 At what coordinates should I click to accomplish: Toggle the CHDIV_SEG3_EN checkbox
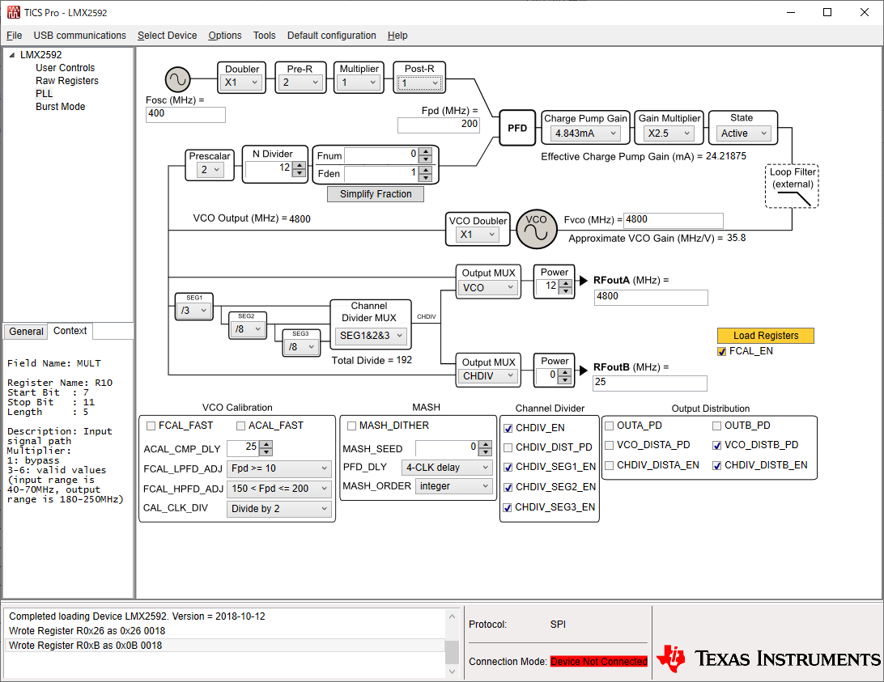click(x=508, y=508)
